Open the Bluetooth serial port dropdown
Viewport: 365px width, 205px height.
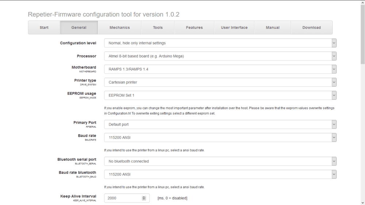[x=220, y=161]
